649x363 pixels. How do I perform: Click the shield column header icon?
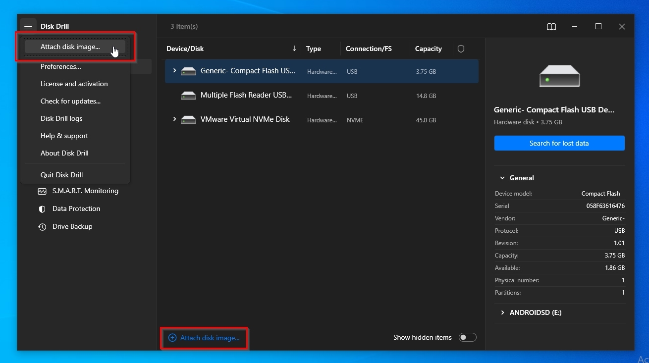461,49
